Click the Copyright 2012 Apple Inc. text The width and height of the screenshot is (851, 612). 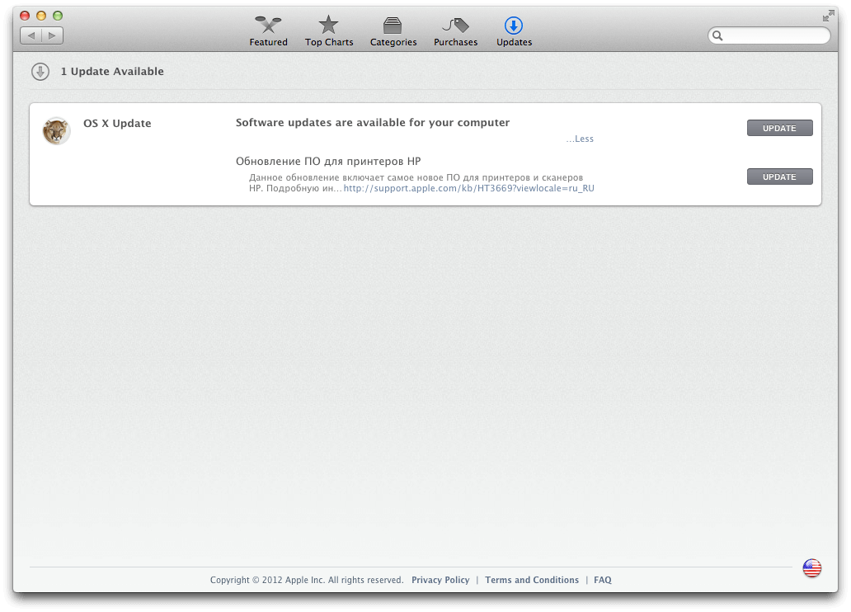tap(307, 580)
